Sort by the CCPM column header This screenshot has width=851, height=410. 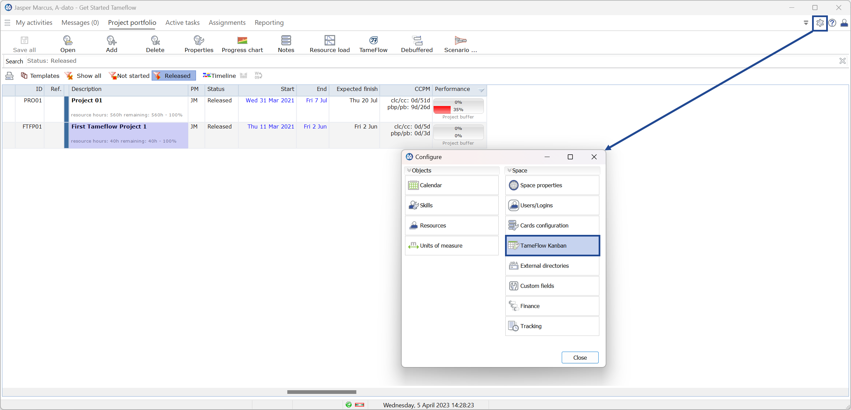point(406,89)
